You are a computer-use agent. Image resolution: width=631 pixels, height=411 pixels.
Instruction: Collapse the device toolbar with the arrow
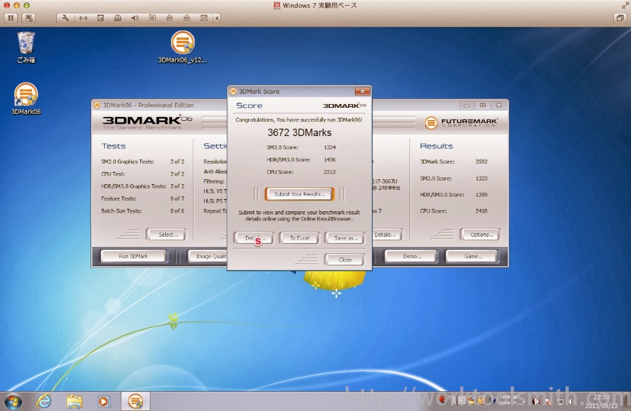(217, 18)
